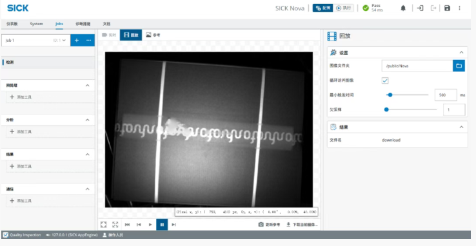Click the fit-to-view icon
Image resolution: width=476 pixels, height=246 pixels.
point(103,225)
